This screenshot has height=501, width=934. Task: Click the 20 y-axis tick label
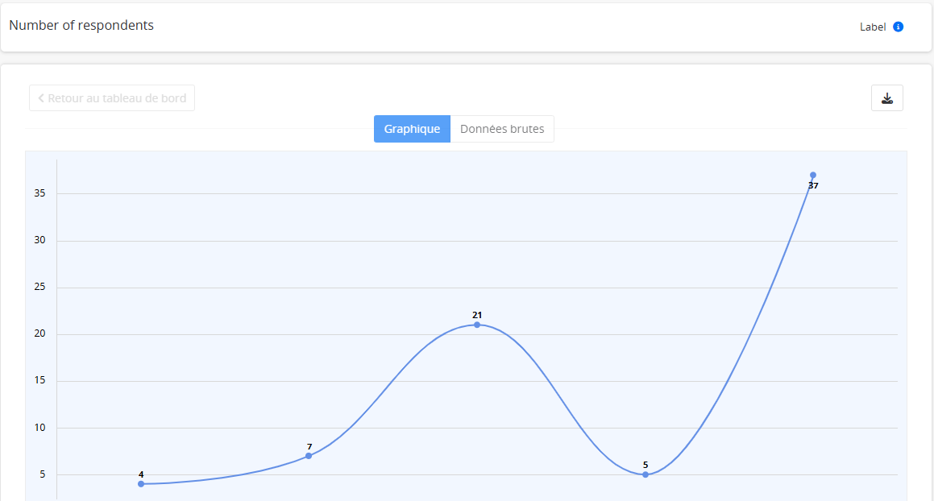tap(39, 334)
